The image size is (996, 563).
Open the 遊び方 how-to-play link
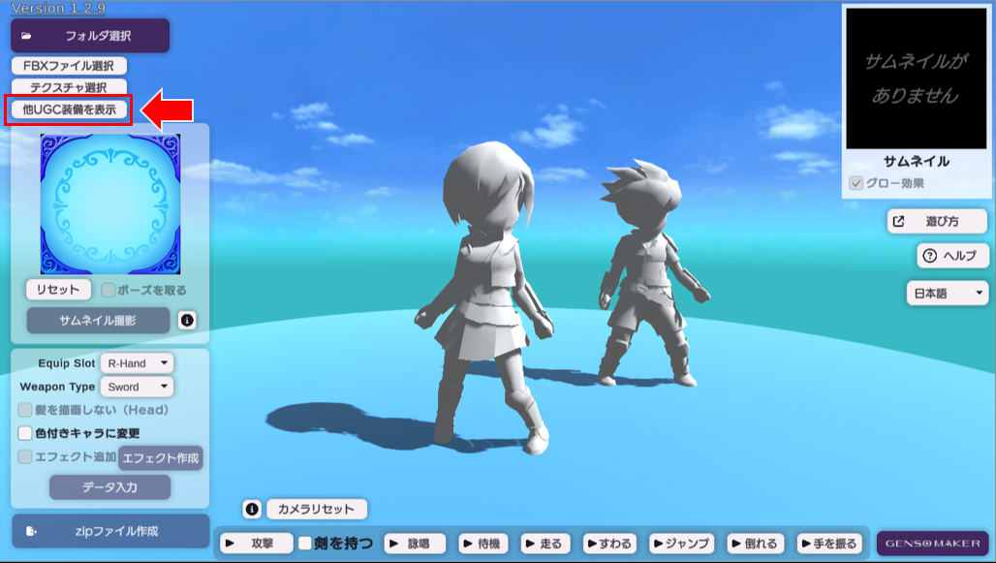pos(937,221)
